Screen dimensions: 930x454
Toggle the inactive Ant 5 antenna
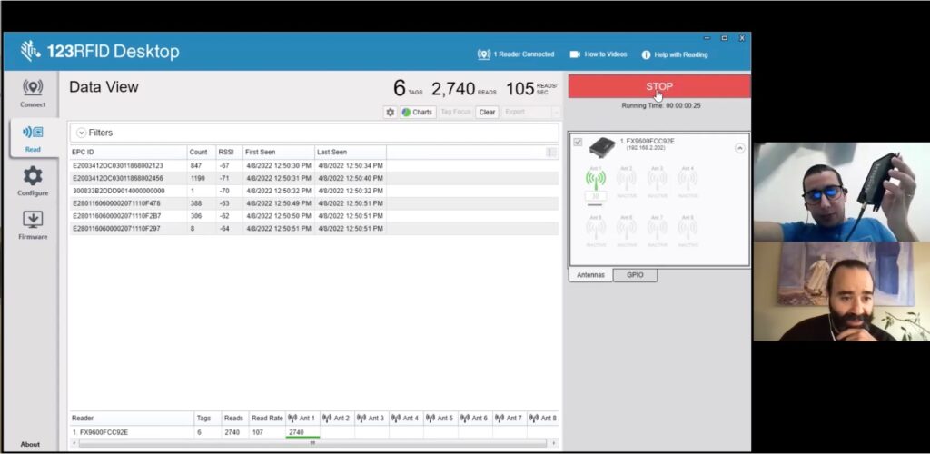tap(596, 229)
